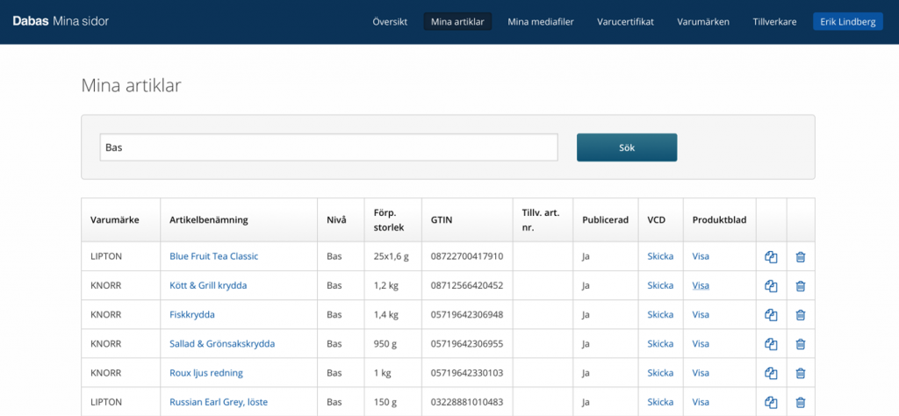The image size is (899, 416).
Task: View product sheet for Kött & Grill krydda
Action: (701, 285)
